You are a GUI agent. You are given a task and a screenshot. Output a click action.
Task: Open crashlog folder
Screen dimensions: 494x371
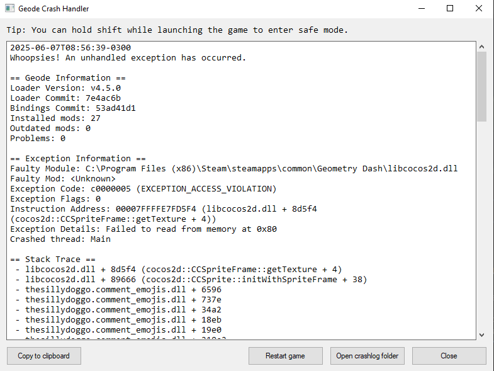[x=368, y=356]
